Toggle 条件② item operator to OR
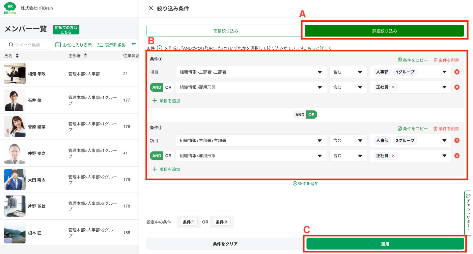The width and height of the screenshot is (473, 254). coord(168,156)
